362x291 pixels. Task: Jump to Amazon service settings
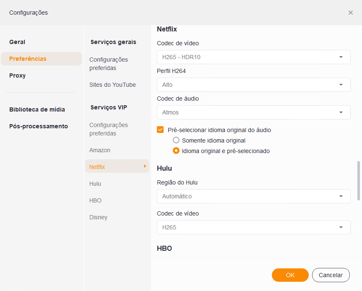100,150
